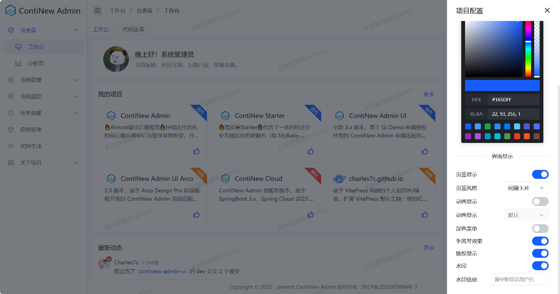Image resolution: width=560 pixels, height=294 pixels.
Task: Expand 系统管理 using its chevron arrow
Action: 77,80
